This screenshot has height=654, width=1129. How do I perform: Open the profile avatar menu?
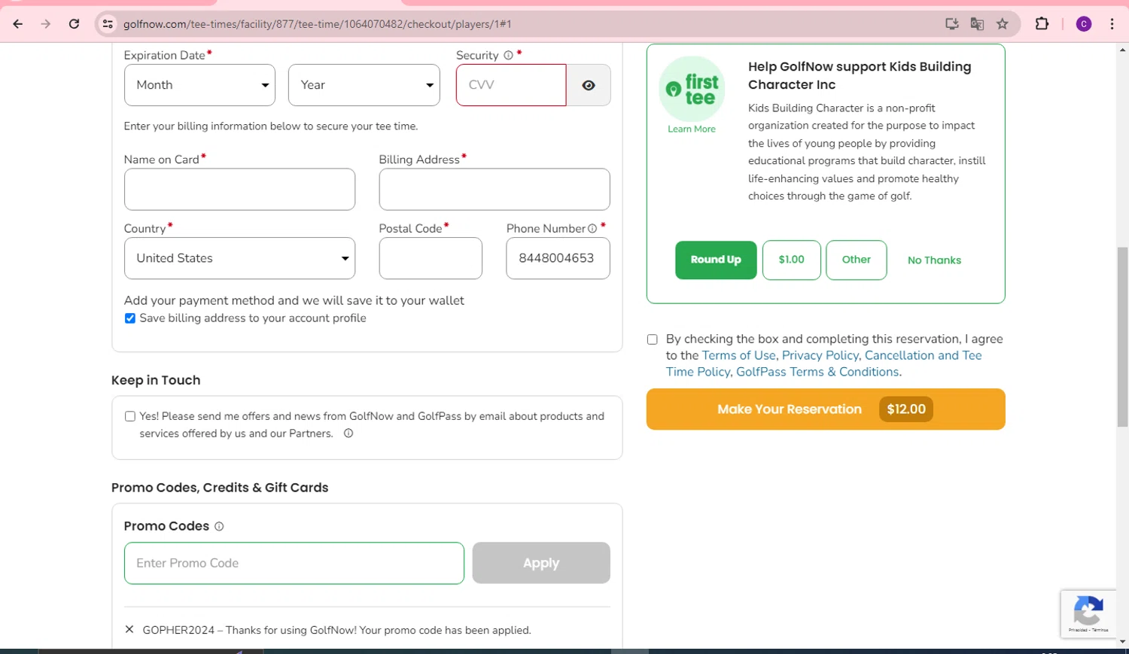[1084, 24]
